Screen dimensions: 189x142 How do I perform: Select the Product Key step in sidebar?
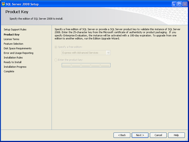tap(12, 35)
